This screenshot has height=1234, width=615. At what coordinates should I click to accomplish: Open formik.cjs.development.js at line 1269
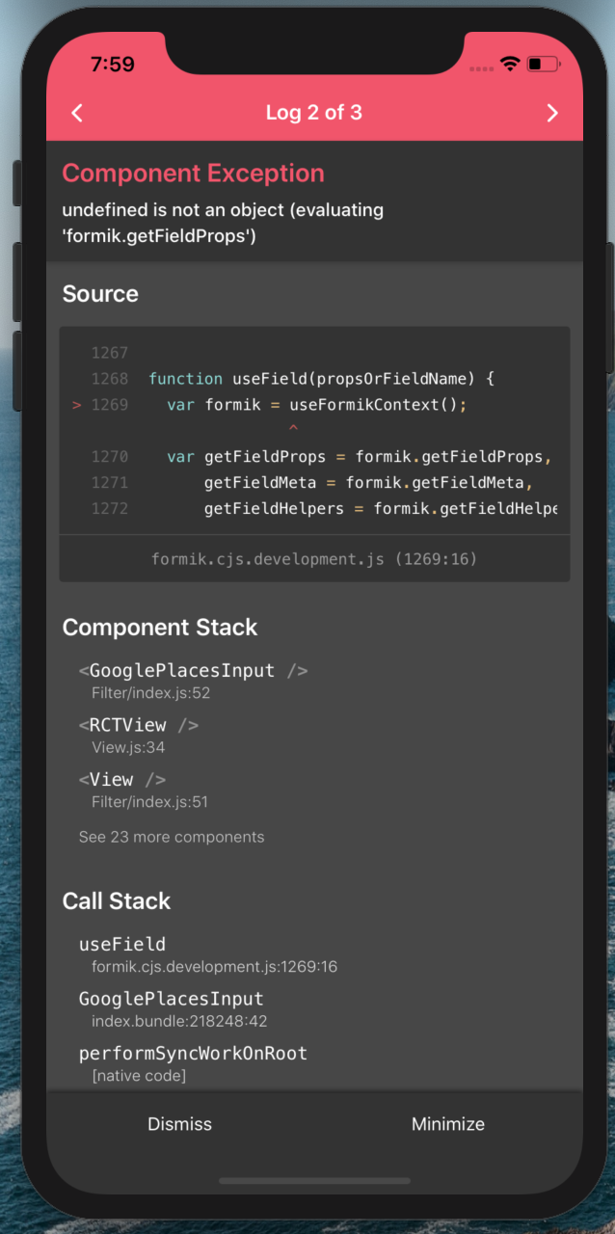(313, 558)
